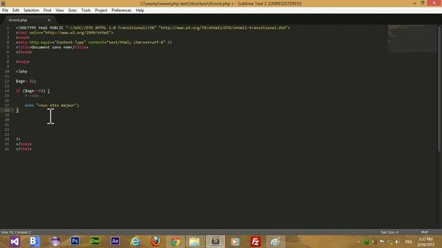Open the clock and date in taskbar
The image size is (442, 248).
tap(425, 242)
